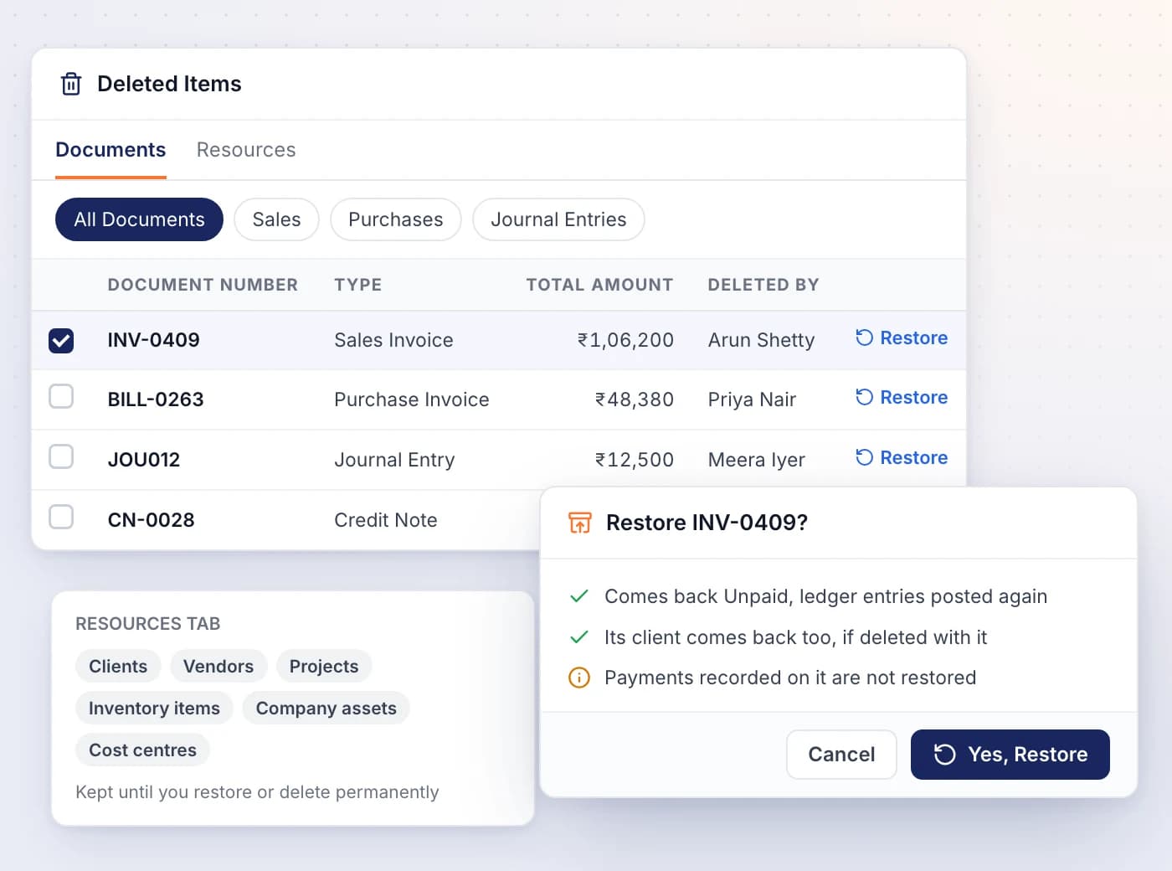
Task: Click the Vendors resource chip
Action: click(x=218, y=666)
